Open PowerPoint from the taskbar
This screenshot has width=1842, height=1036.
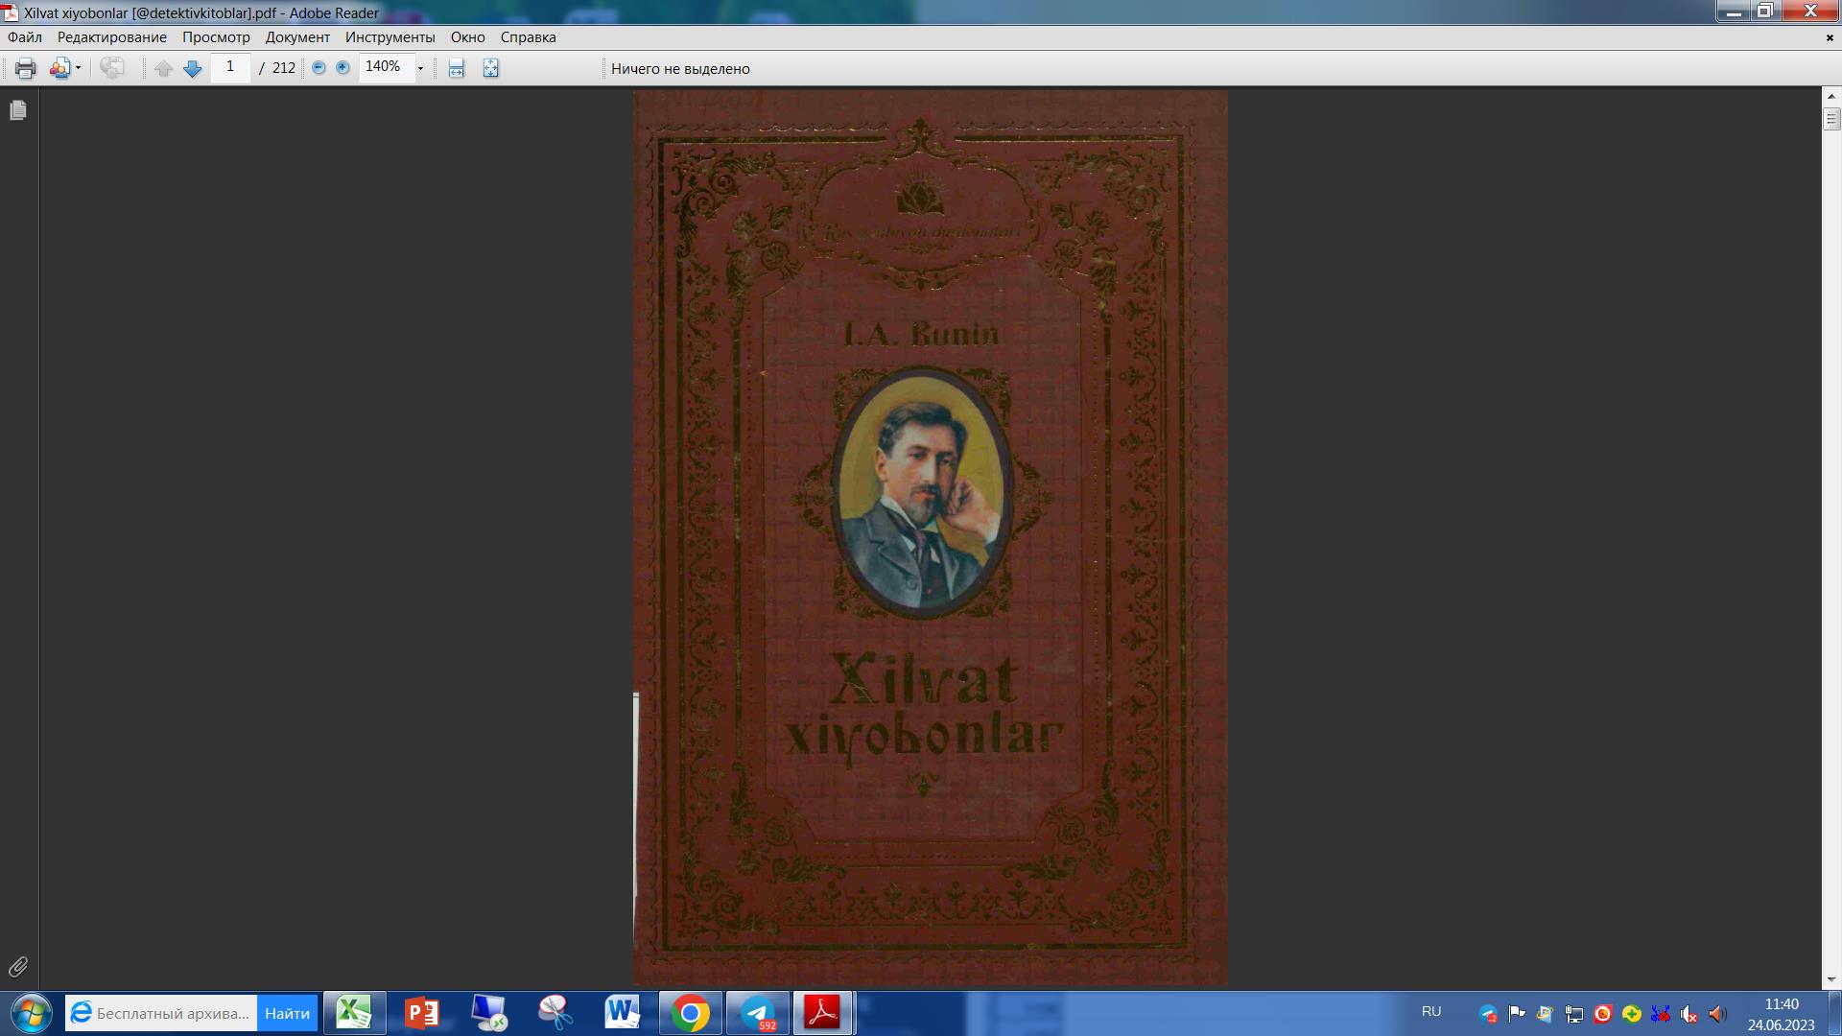[x=422, y=1013]
